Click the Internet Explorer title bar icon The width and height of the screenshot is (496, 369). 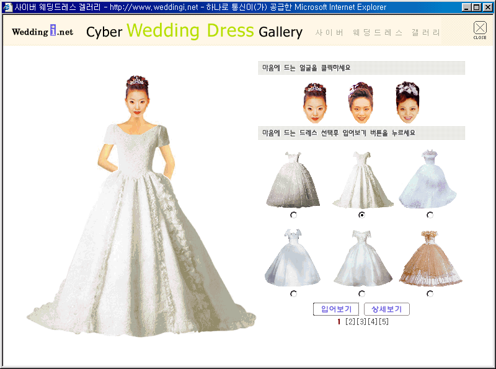coord(7,7)
